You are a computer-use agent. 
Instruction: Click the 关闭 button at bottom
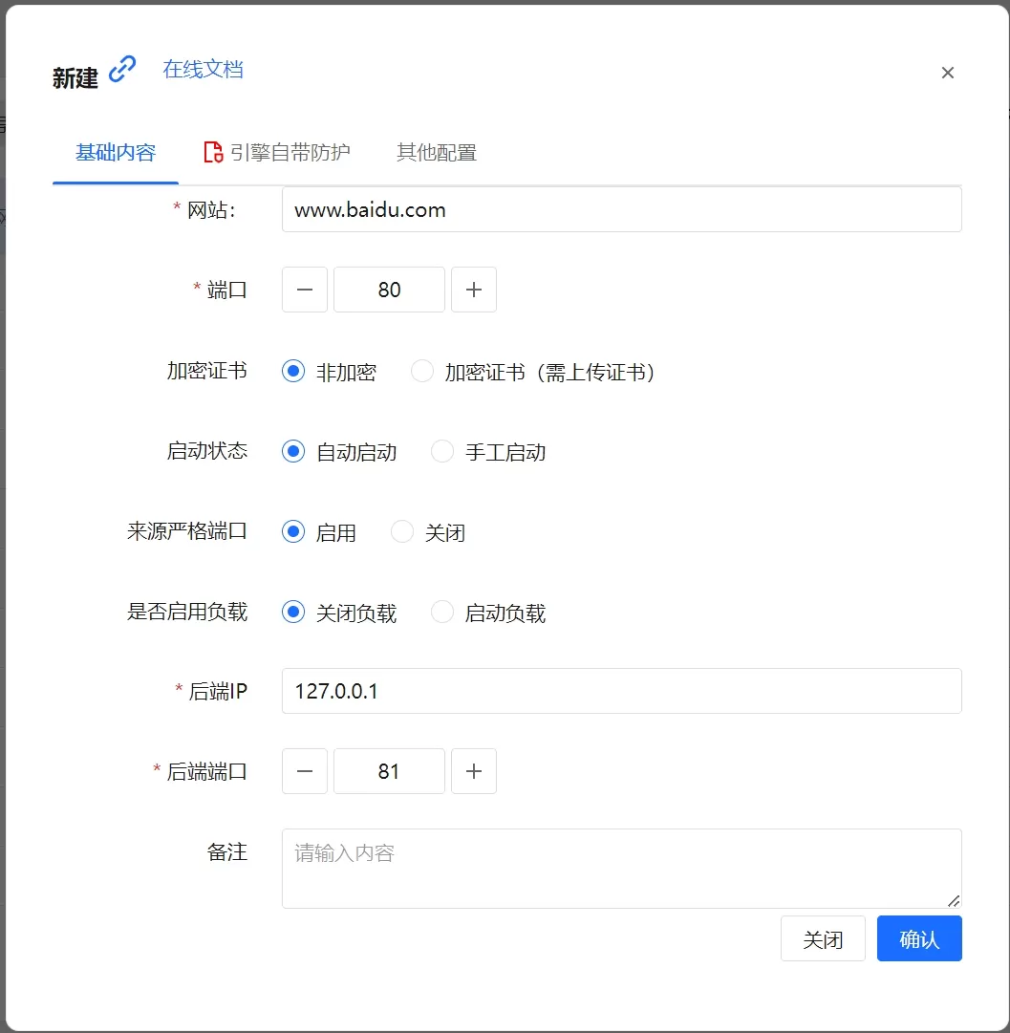[x=823, y=938]
